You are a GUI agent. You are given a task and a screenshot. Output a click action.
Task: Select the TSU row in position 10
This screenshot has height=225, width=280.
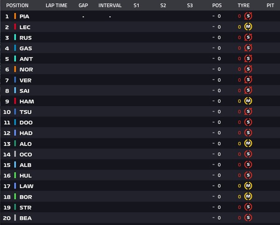click(140, 112)
